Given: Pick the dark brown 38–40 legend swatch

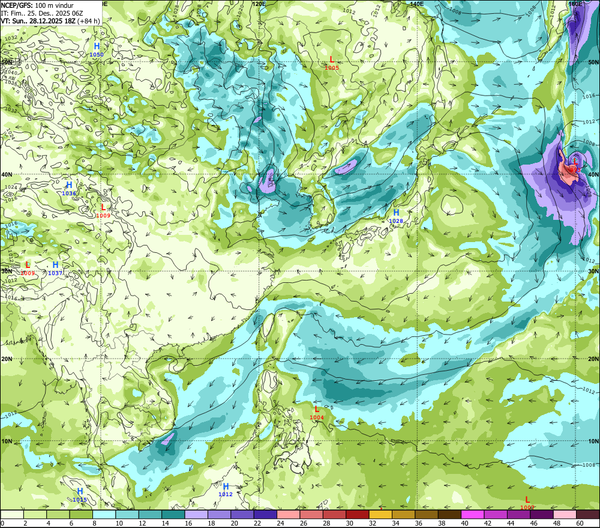Looking at the screenshot, I should click(449, 514).
